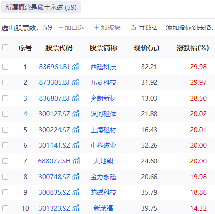Screen dimensions: 215x214
Task: Toggle the select-all checkbox in table header
Action: tap(5, 47)
